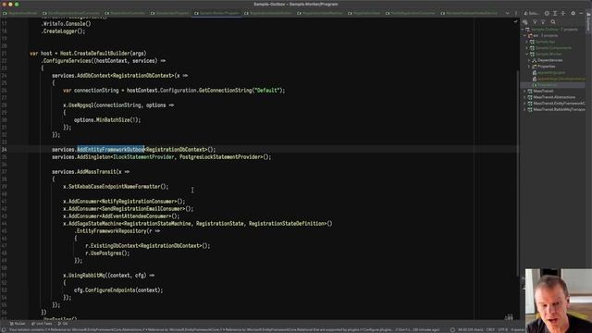Image resolution: width=592 pixels, height=333 pixels.
Task: Expand the MassTransit.RabbitMqTransport project arrow
Action: (525, 109)
